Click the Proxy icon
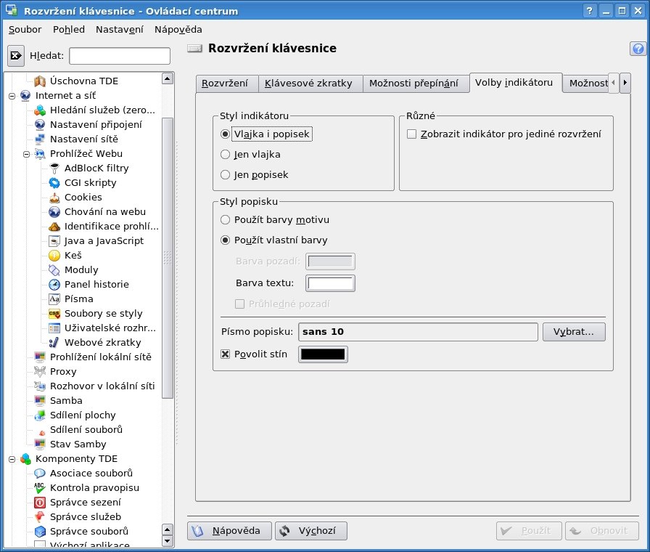 point(40,371)
